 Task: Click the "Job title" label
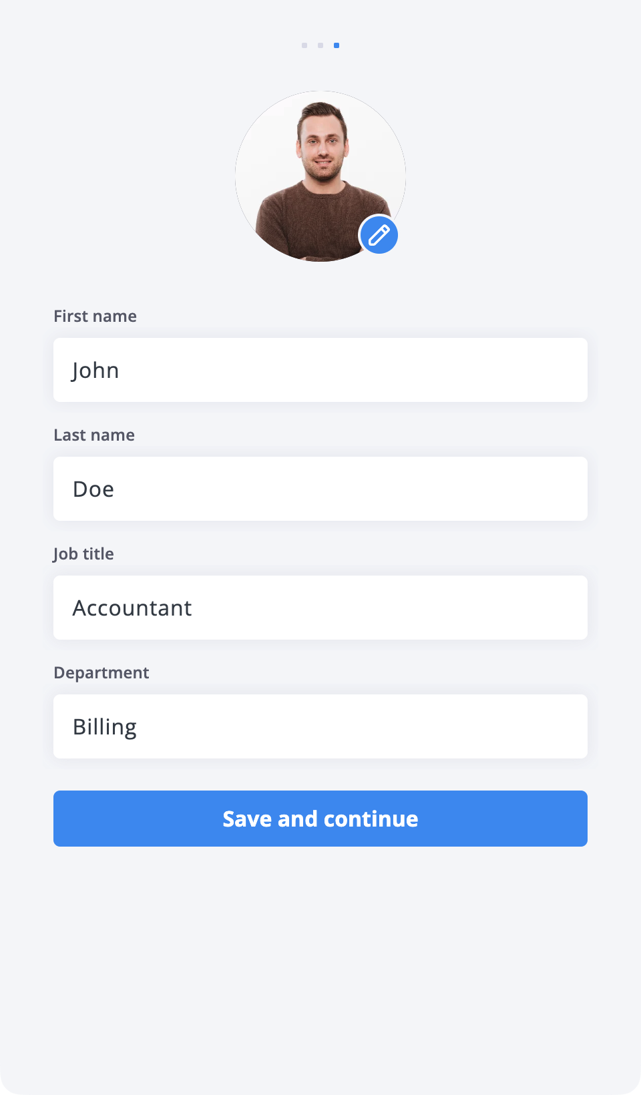(83, 554)
